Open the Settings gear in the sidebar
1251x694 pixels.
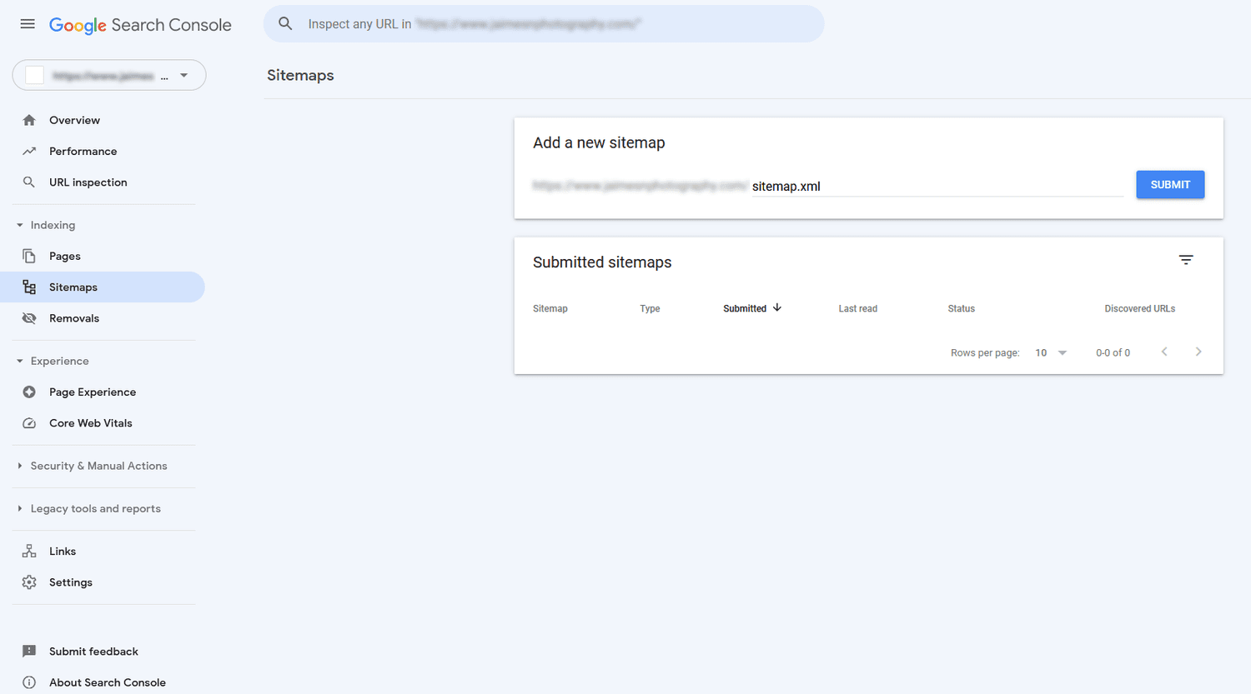tap(29, 582)
